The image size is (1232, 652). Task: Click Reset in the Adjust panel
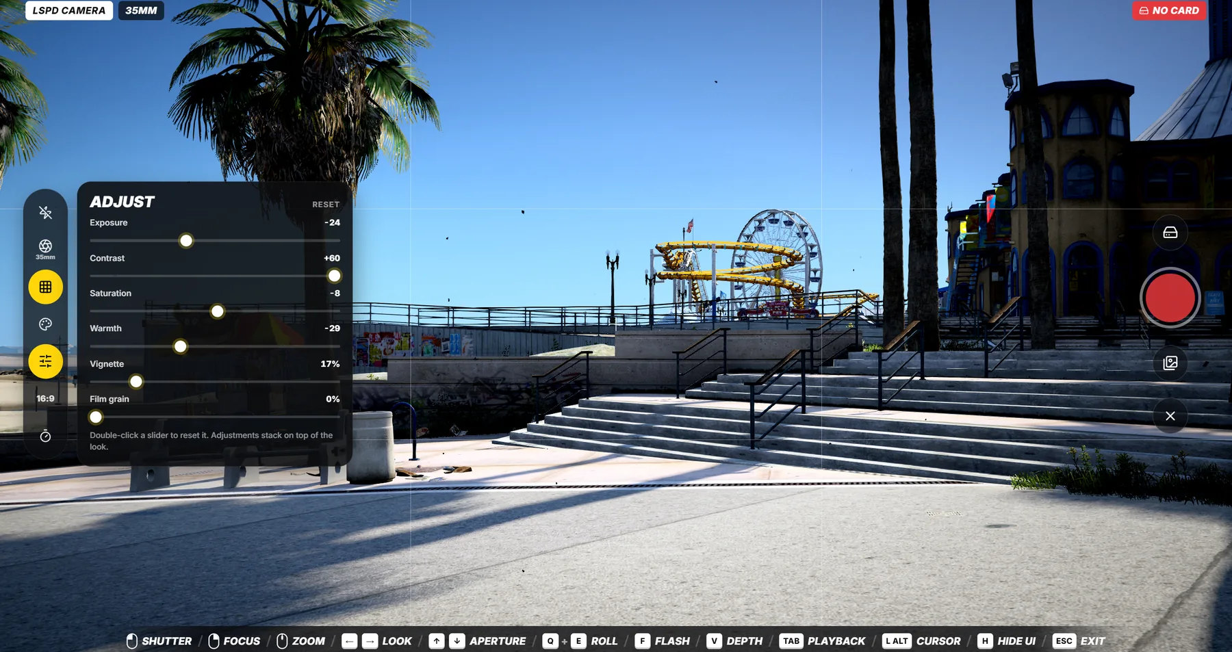(326, 205)
